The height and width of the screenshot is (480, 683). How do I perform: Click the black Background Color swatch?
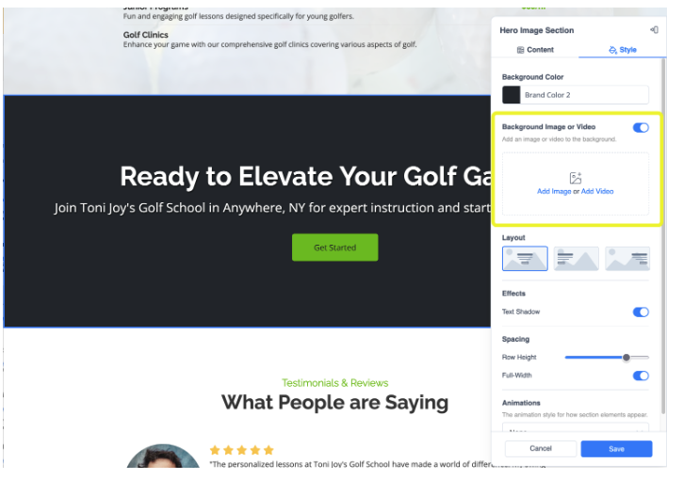coord(511,95)
